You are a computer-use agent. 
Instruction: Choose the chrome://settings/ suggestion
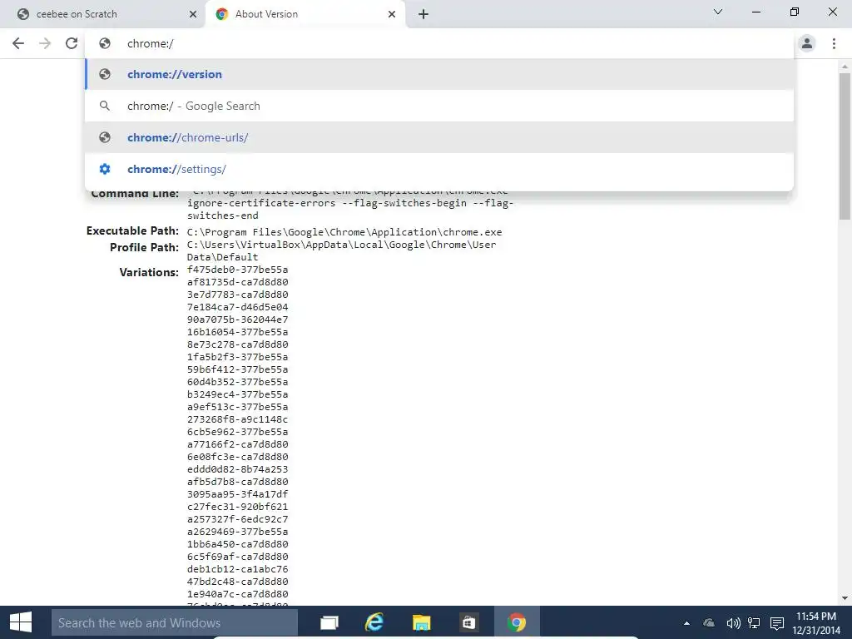click(x=439, y=169)
